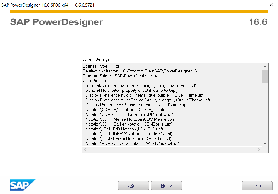Click the Next button
278x194 pixels.
pyautogui.click(x=166, y=186)
